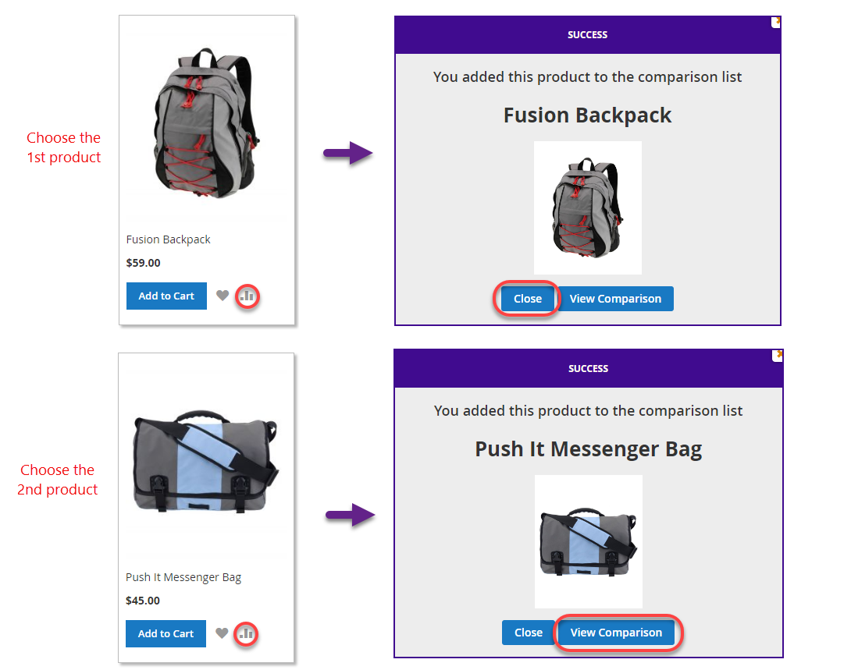Click View Comparison in Messenger Bag popup

(x=616, y=633)
